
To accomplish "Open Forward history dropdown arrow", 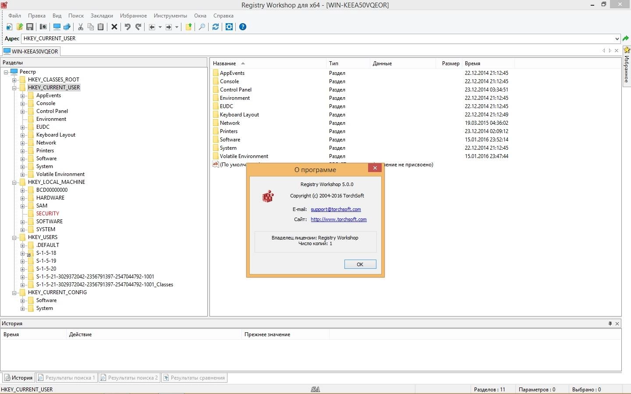I will [x=177, y=27].
